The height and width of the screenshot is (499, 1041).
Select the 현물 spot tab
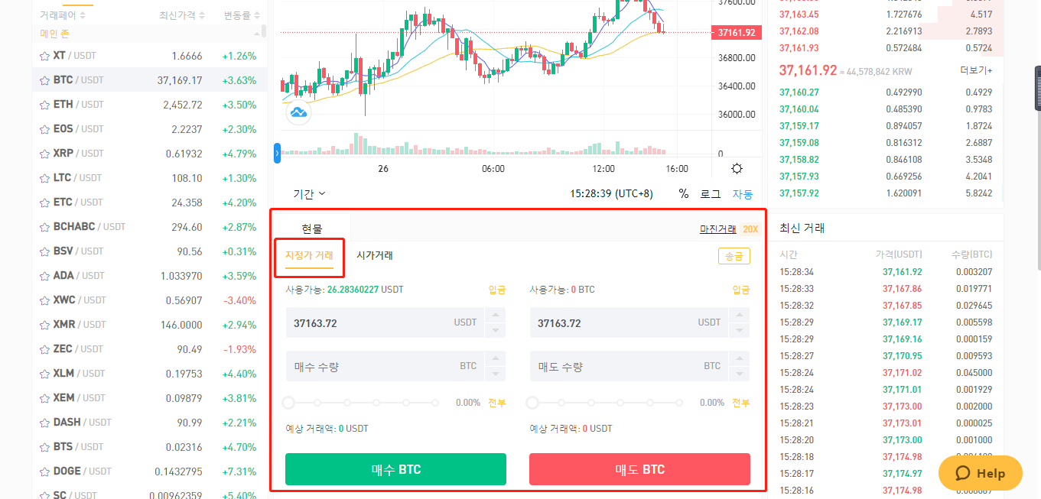pyautogui.click(x=312, y=228)
